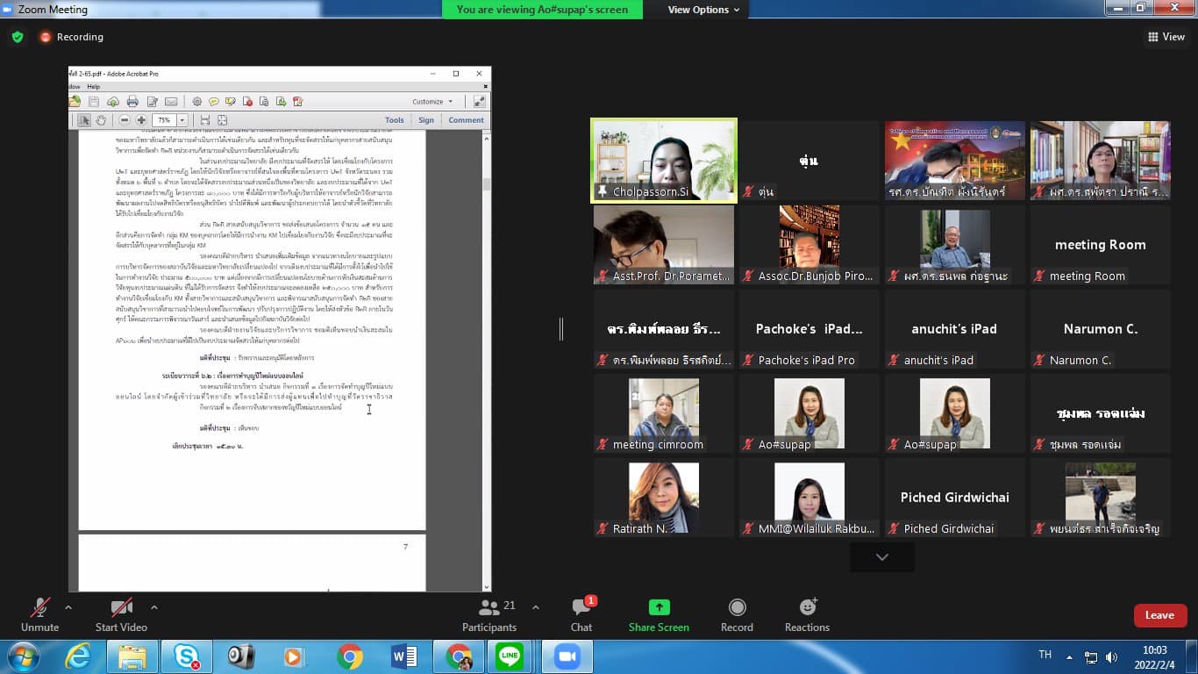Viewport: 1198px width, 674px height.
Task: Expand the 75% zoom level dropdown
Action: pyautogui.click(x=182, y=120)
